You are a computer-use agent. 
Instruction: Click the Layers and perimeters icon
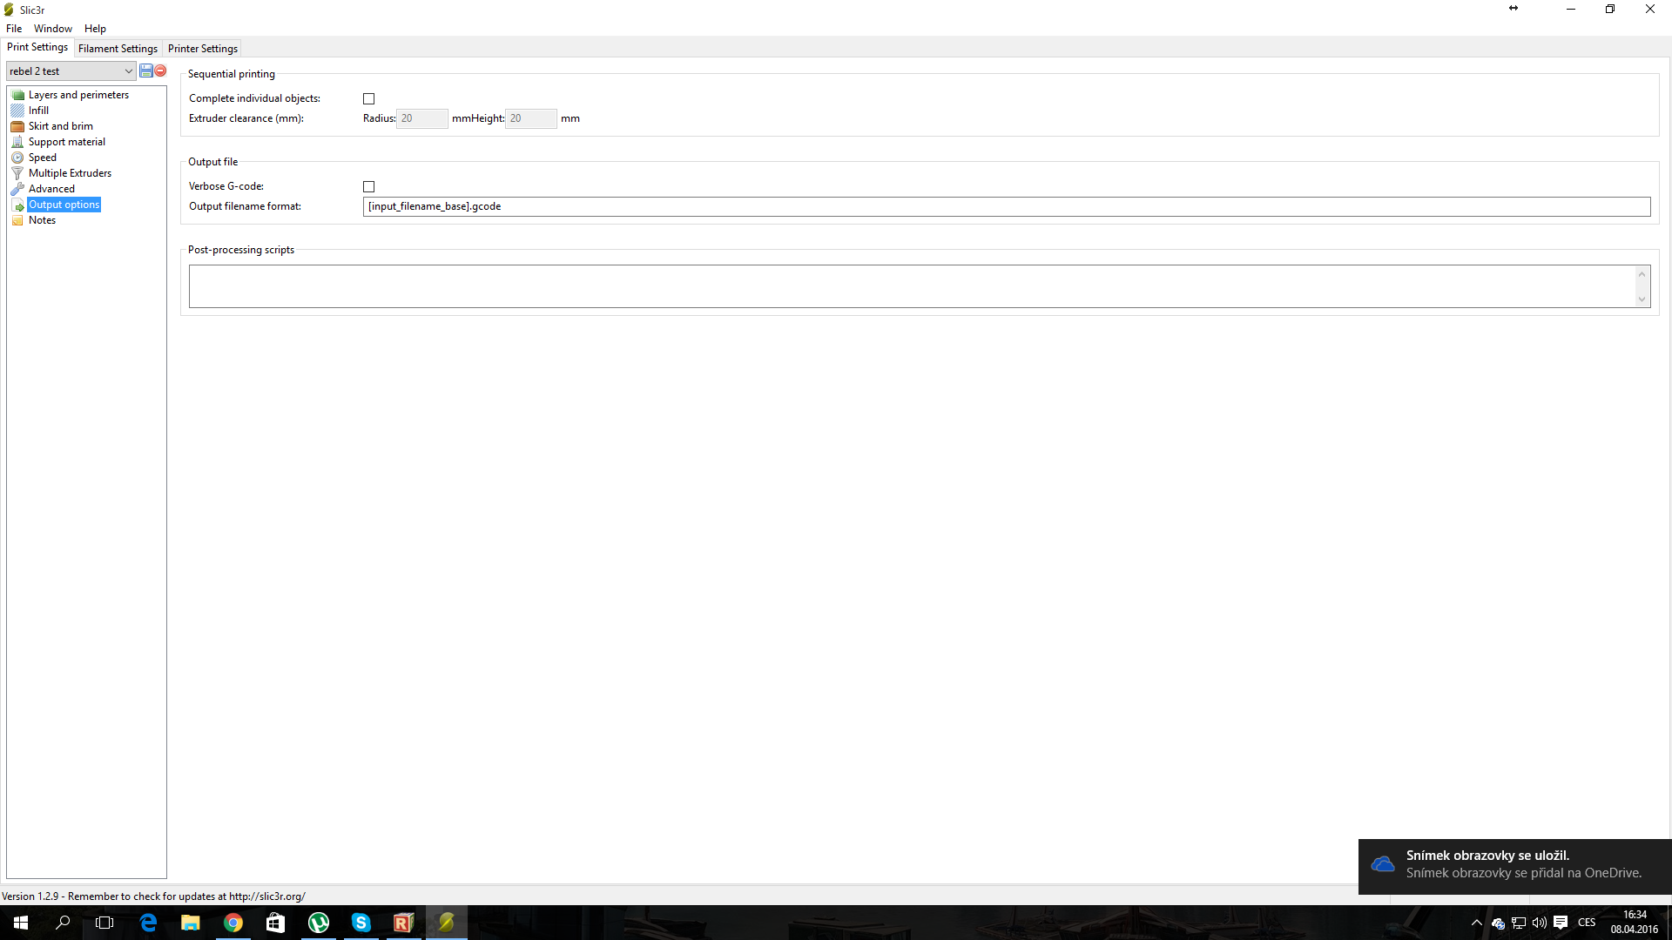[17, 95]
